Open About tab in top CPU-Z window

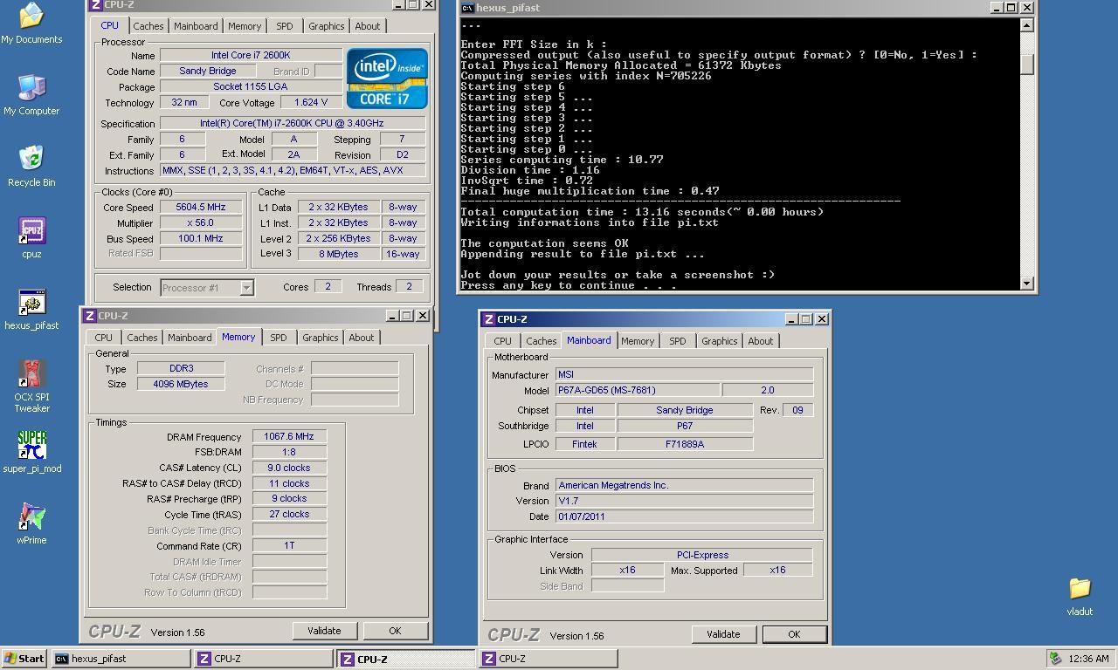(x=368, y=26)
